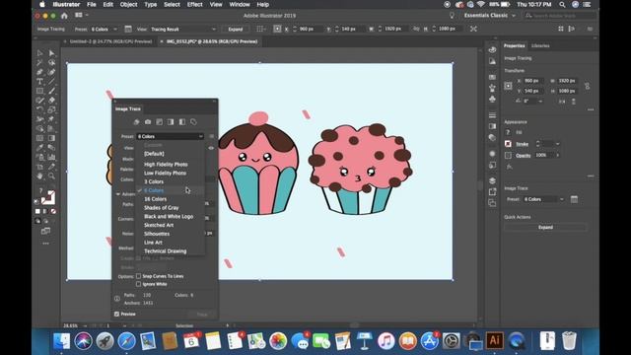The width and height of the screenshot is (631, 355).
Task: Click Auto-Color icon in Image Trace panel
Action: (136, 122)
